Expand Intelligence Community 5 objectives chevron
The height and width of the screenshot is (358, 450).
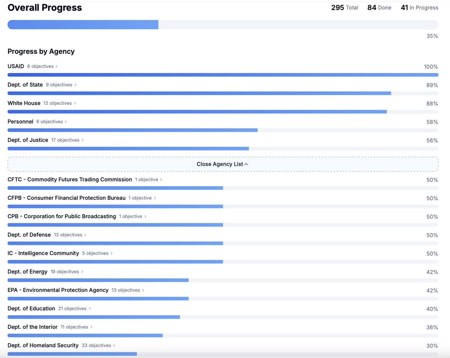point(111,253)
